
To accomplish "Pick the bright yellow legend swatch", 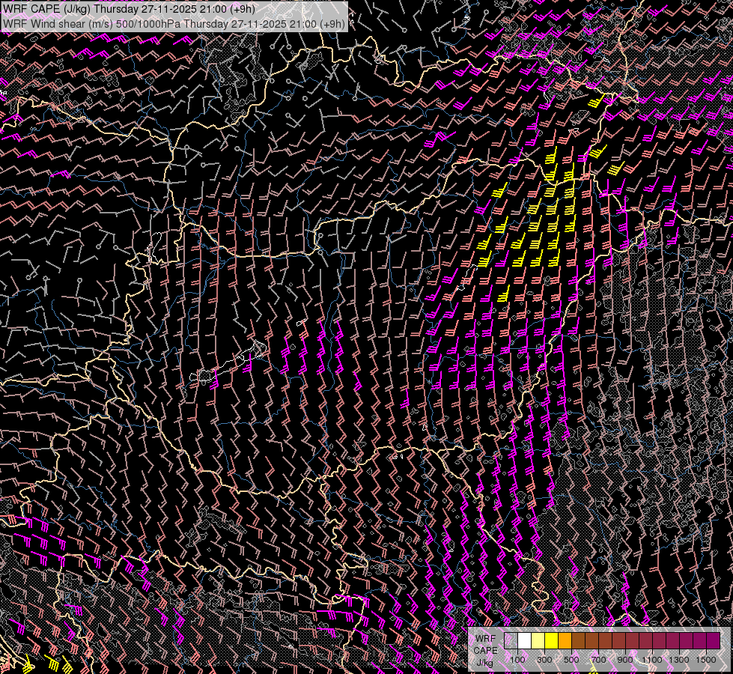I will 551,641.
